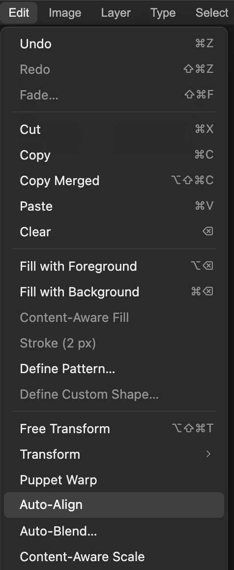Open the Layer menu

pyautogui.click(x=116, y=13)
